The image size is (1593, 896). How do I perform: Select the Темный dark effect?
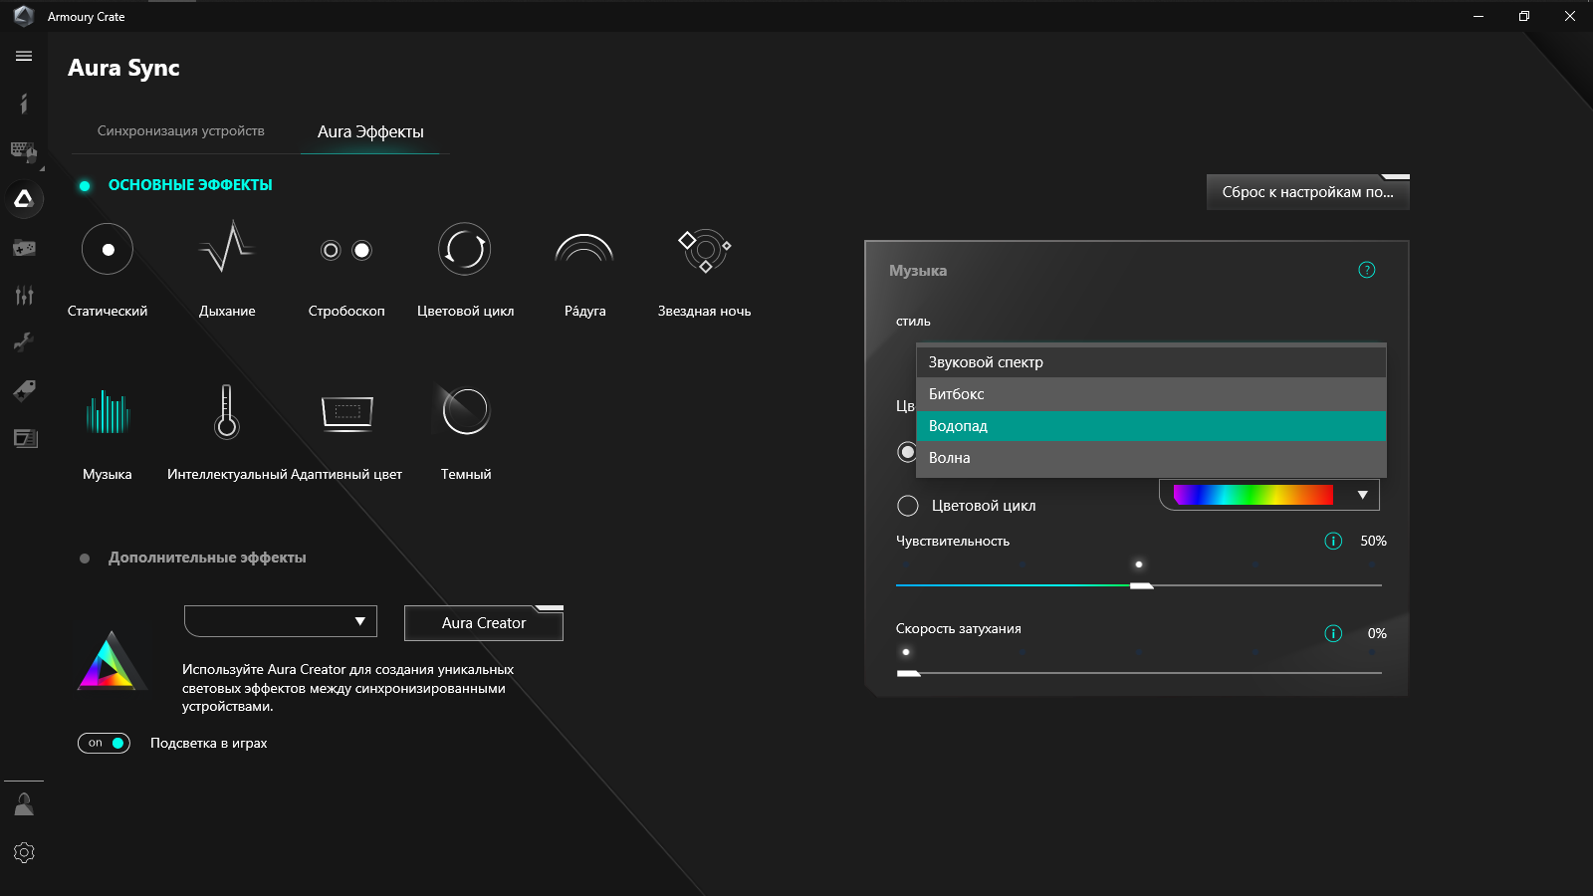click(466, 411)
